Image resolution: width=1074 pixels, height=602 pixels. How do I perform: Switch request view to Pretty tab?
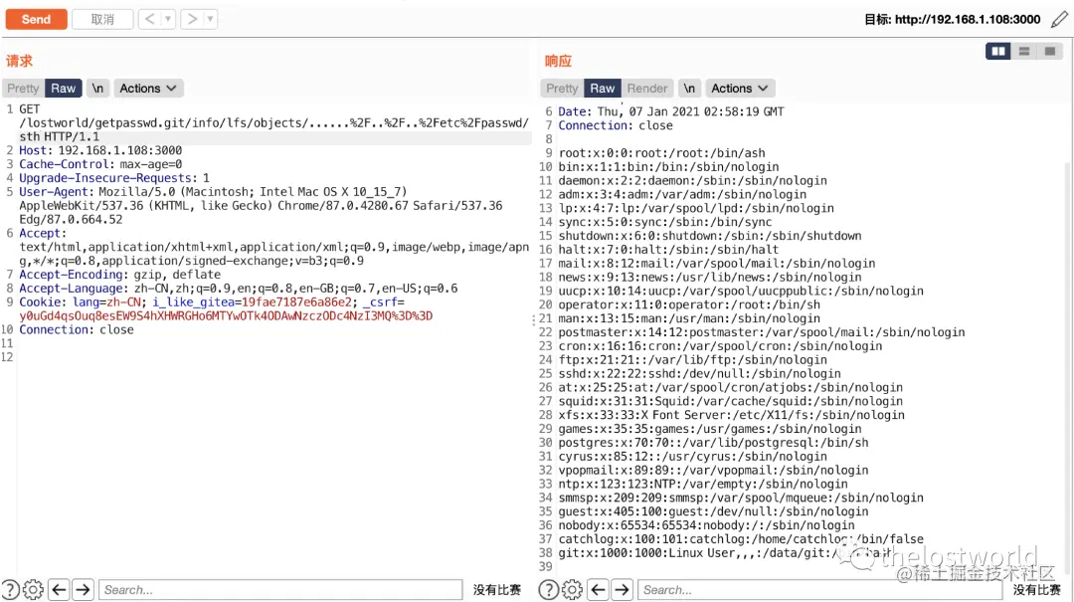23,89
